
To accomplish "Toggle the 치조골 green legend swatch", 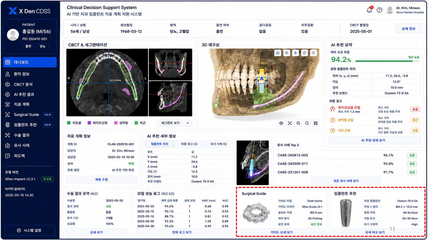I will pos(69,123).
